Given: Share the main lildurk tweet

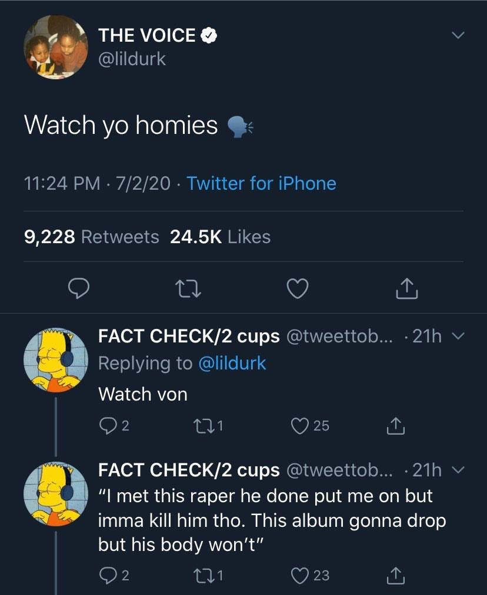Looking at the screenshot, I should coord(406,288).
